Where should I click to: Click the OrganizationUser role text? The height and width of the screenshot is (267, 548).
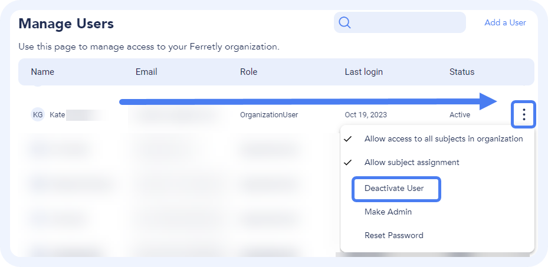point(269,114)
